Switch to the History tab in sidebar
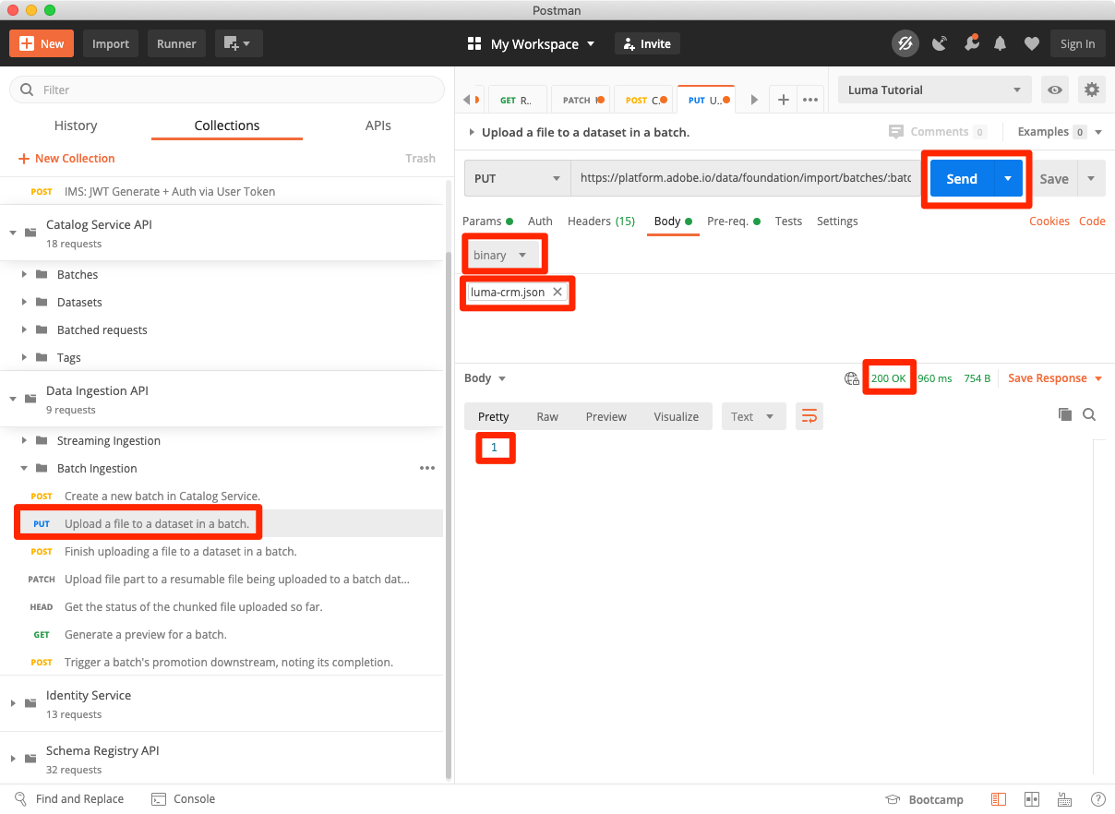1115x814 pixels. (x=76, y=125)
